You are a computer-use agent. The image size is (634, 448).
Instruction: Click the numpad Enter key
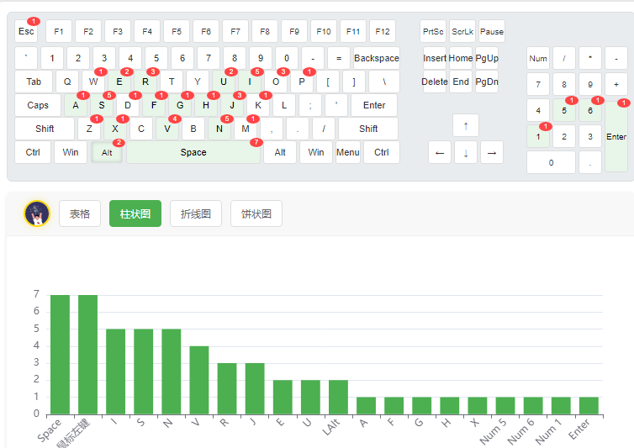click(x=616, y=137)
